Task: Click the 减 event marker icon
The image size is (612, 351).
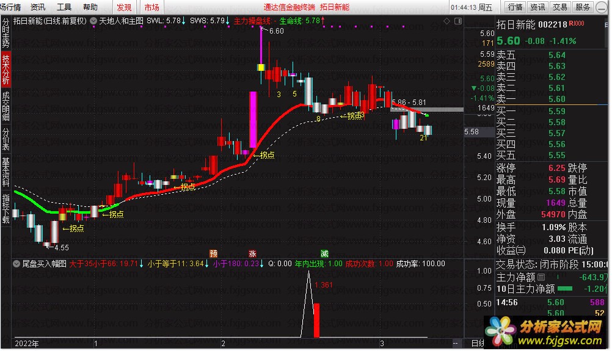Action: coord(324,253)
